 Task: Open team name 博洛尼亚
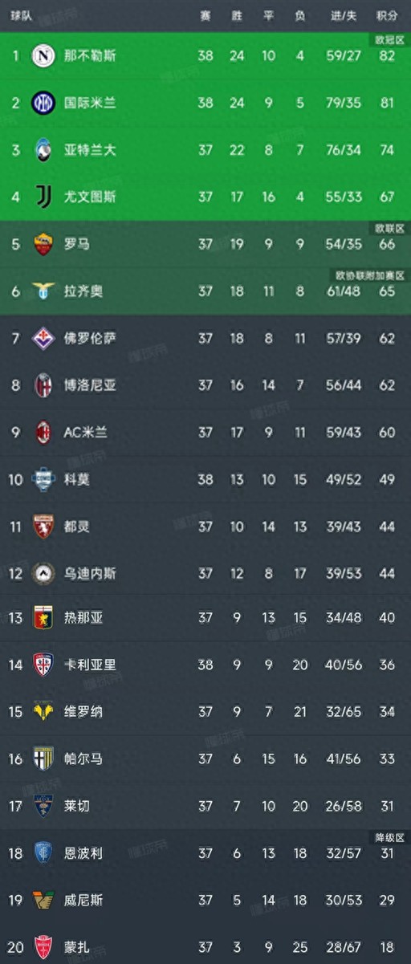[x=90, y=384]
